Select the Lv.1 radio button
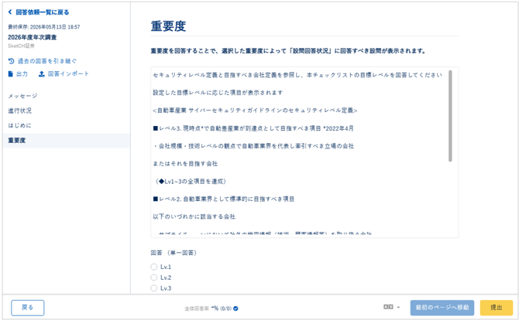The width and height of the screenshot is (519, 320). point(153,267)
